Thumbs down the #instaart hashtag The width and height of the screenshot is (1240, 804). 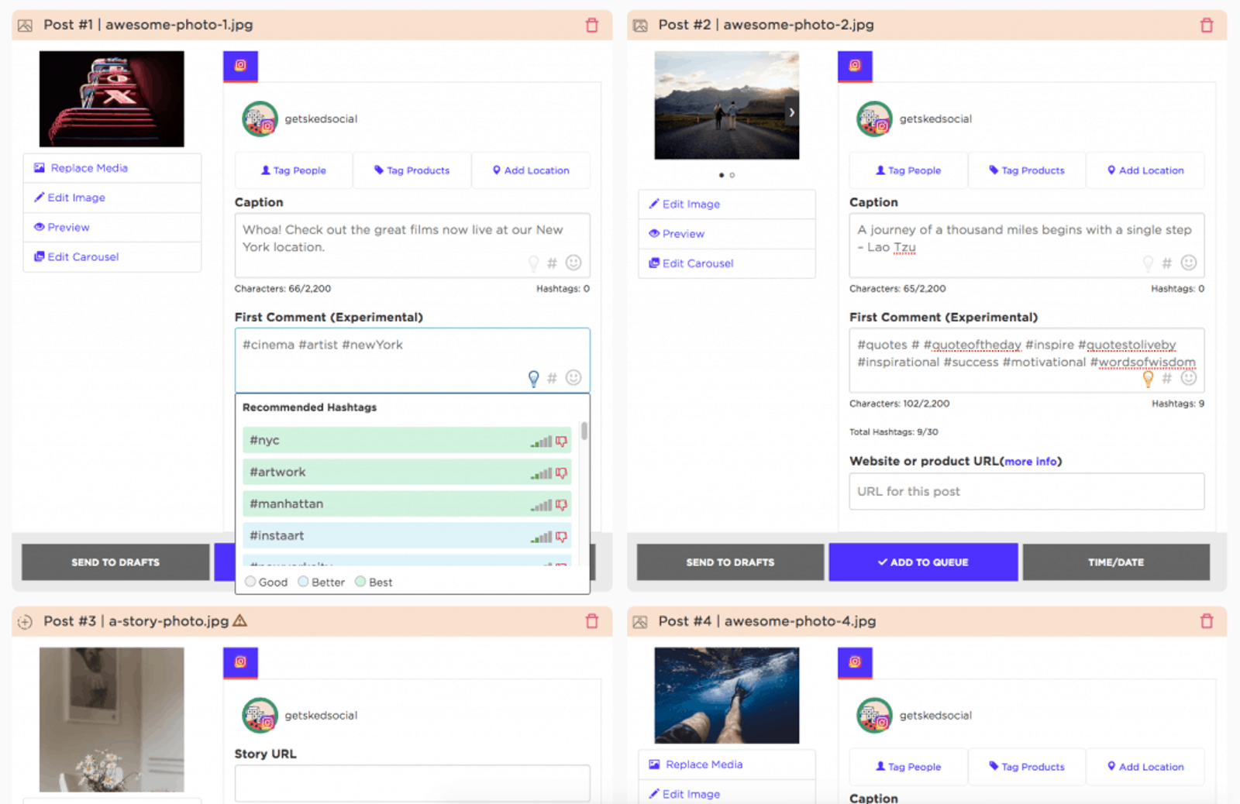tap(562, 537)
